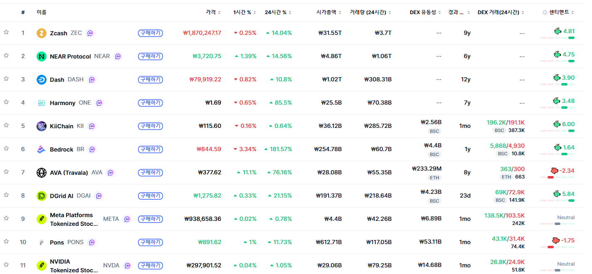Click the Neutral sentiment bar for Meta Platforms

tap(557, 224)
